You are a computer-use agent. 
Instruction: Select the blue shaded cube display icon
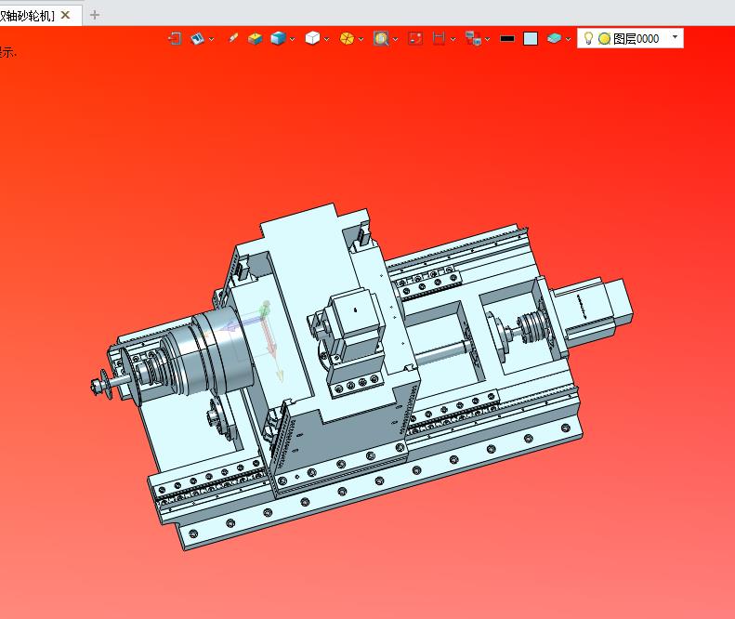278,38
